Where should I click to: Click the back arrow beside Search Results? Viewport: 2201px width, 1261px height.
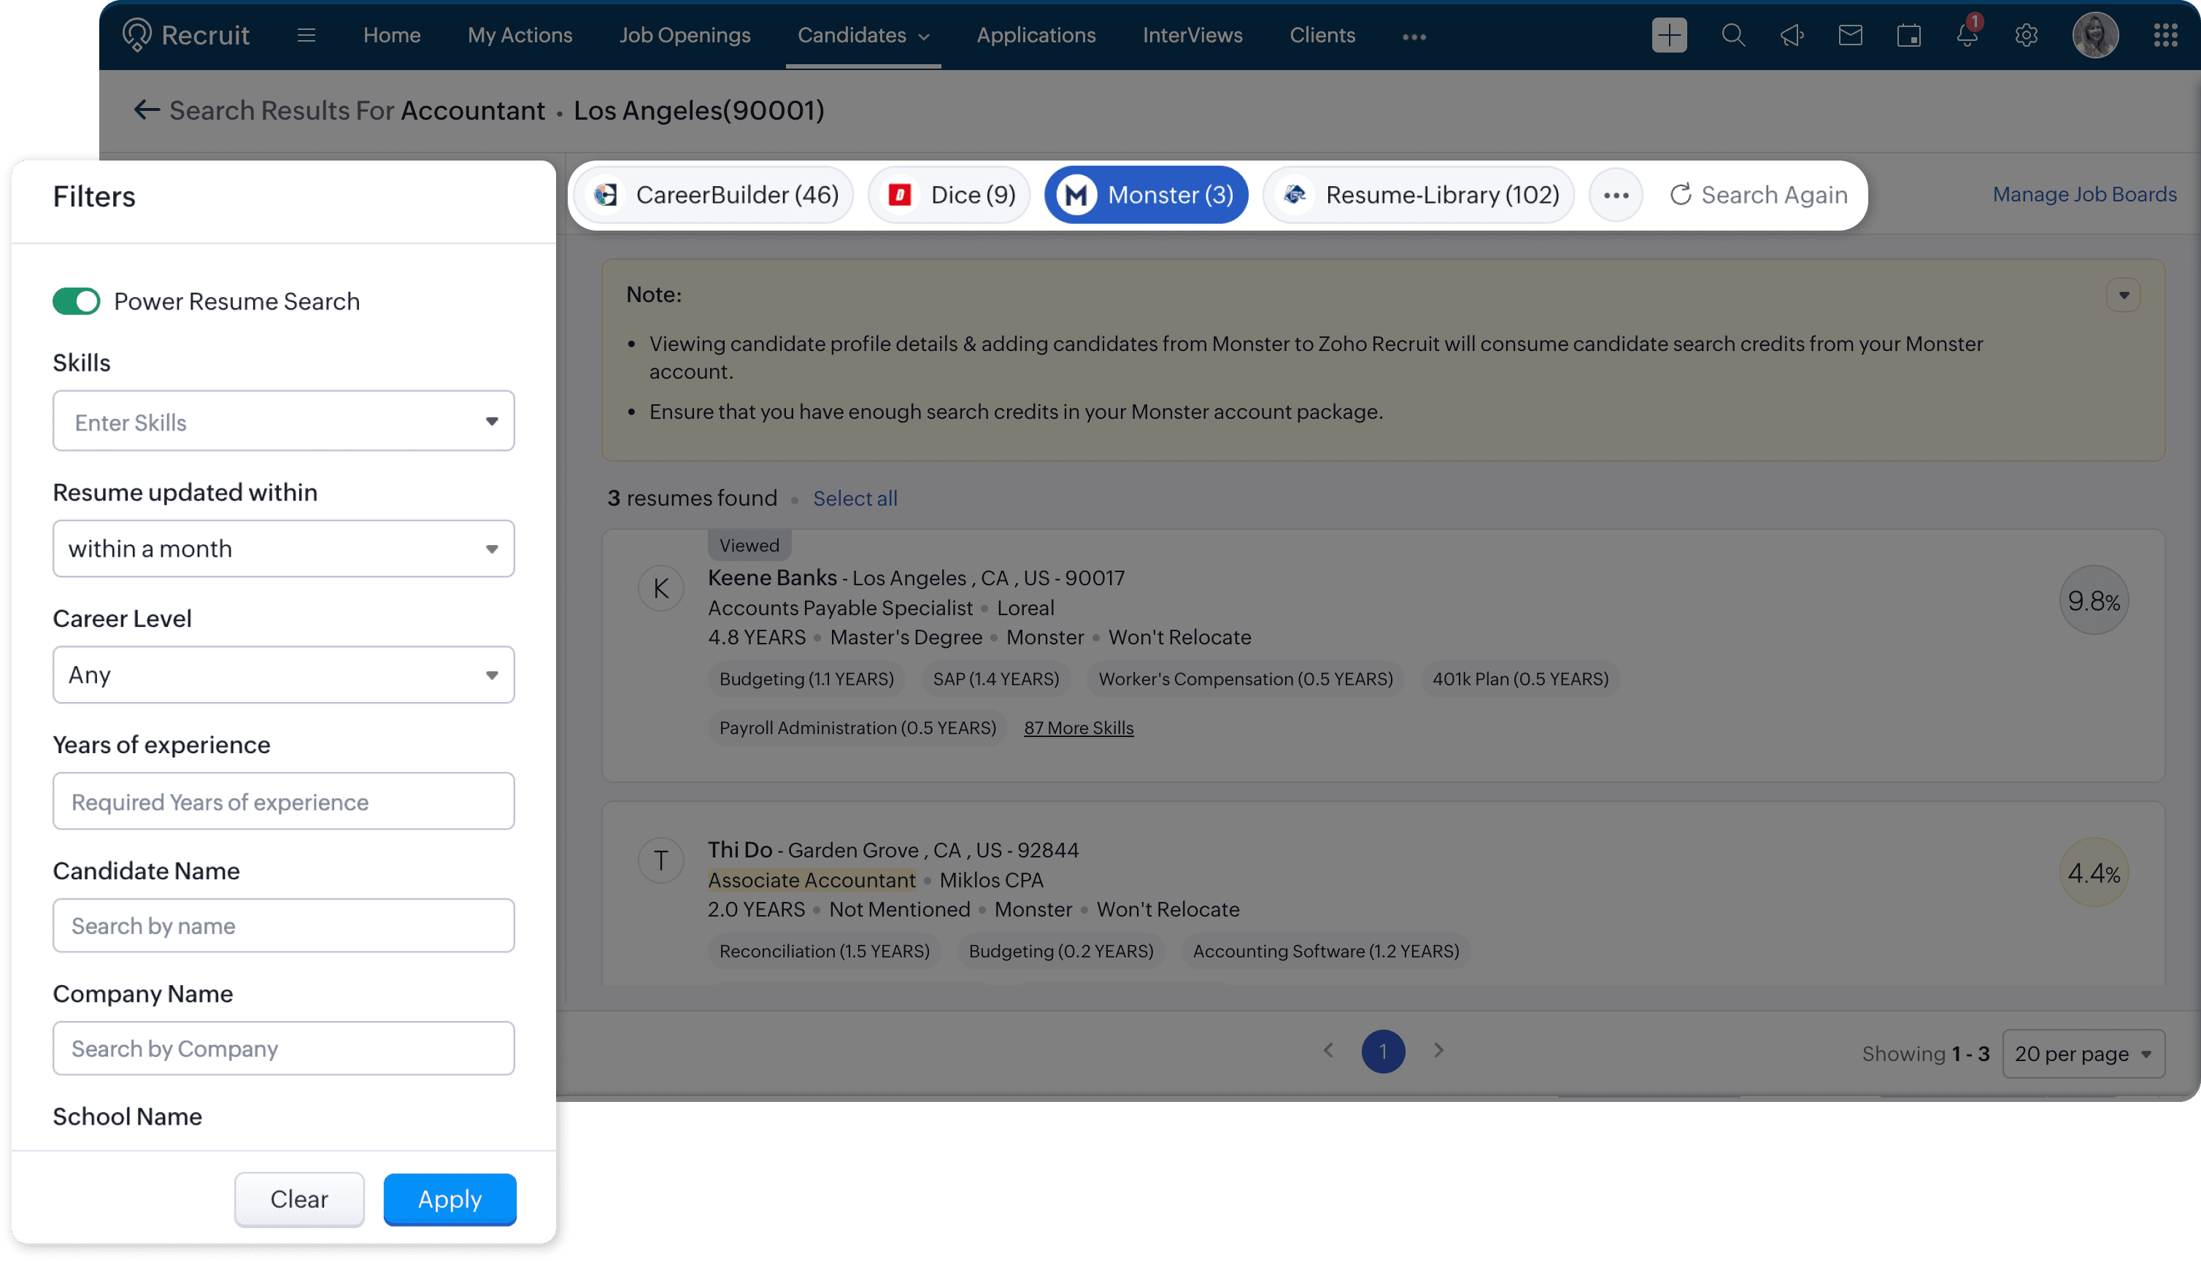[x=147, y=110]
